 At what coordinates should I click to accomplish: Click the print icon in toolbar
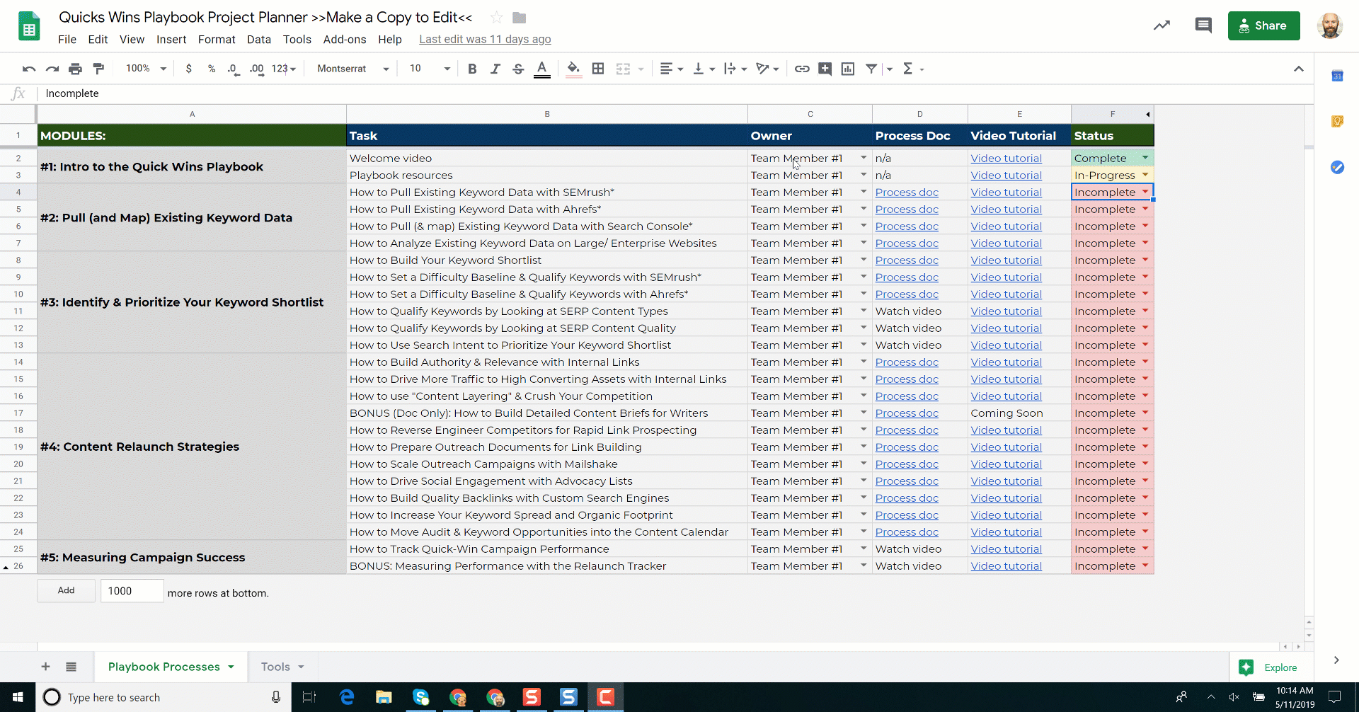(75, 69)
